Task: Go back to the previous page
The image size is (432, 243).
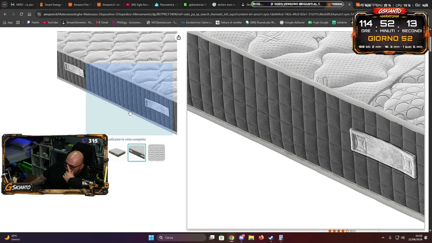Action: (5, 14)
